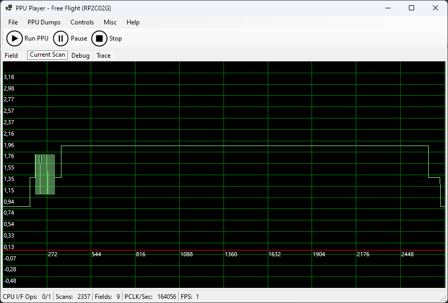This screenshot has width=448, height=303.
Task: Open the File menu
Action: coord(13,22)
